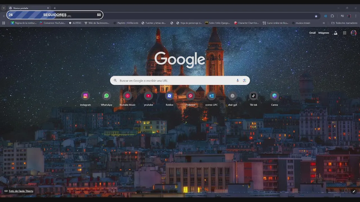Open Google account profile picture
This screenshot has width=360, height=202.
[354, 33]
